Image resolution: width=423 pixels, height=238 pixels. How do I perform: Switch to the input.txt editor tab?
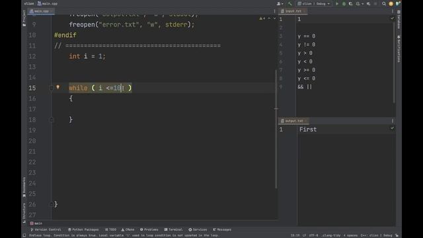pos(293,11)
